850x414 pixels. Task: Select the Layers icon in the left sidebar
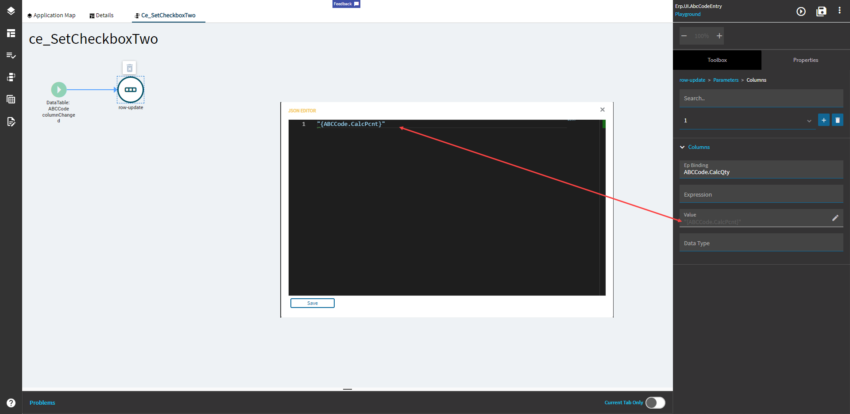click(x=11, y=11)
